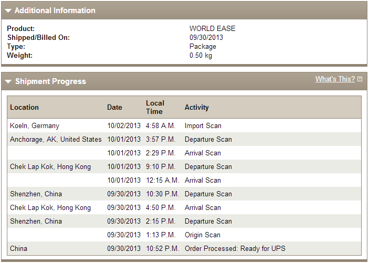Image resolution: width=369 pixels, height=263 pixels.
Task: Collapse the Additional Information section triangle
Action: 8,10
